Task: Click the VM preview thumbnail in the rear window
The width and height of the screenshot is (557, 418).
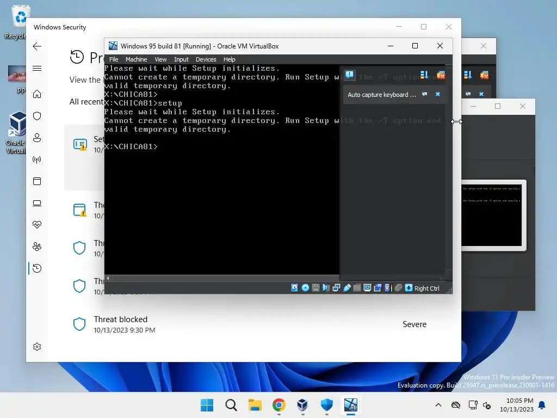Action: (492, 215)
